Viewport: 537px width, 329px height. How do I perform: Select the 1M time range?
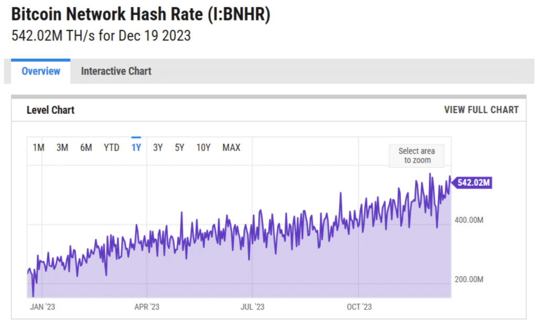pos(38,147)
